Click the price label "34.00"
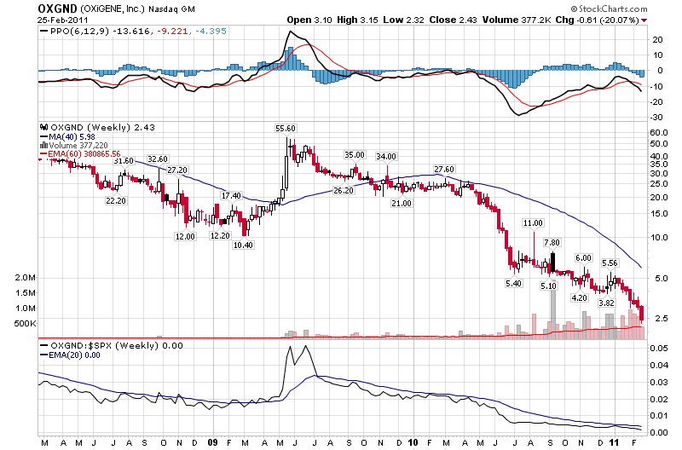The height and width of the screenshot is (450, 682). point(386,157)
